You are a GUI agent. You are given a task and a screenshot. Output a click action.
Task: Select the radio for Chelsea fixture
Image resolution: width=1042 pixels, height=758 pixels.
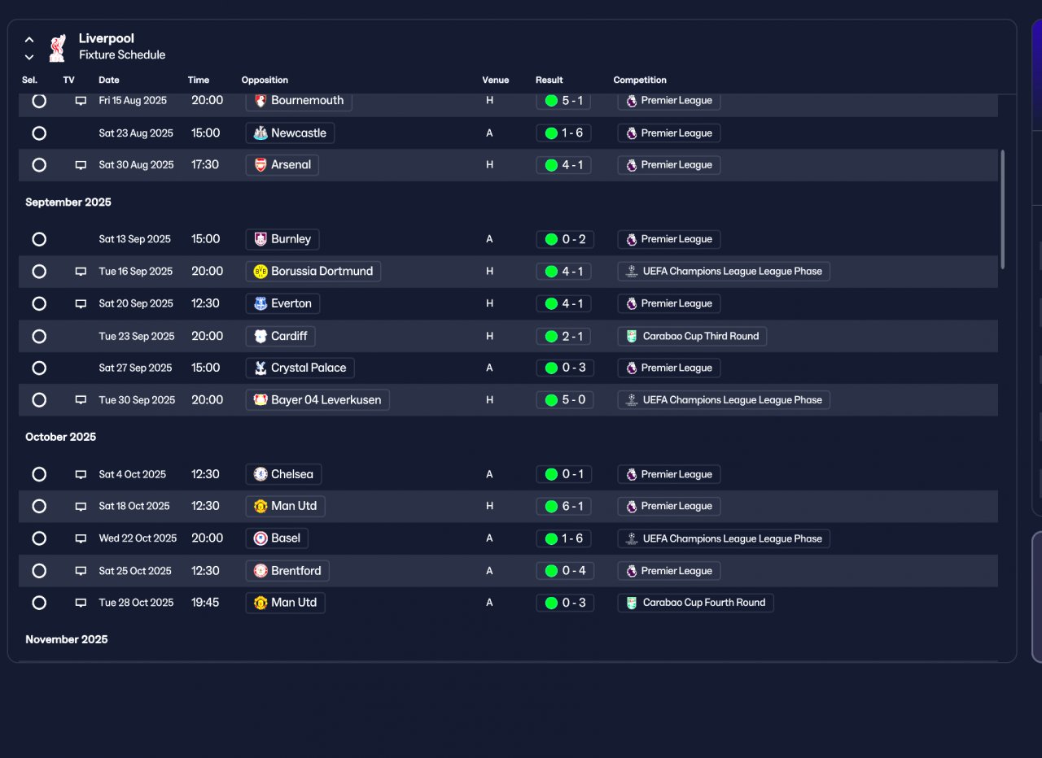click(x=39, y=474)
